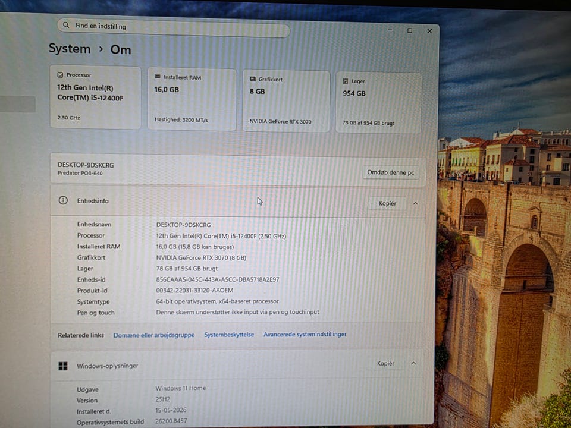Open 'Domæne eller arbejdsgruppe' link

tap(154, 335)
